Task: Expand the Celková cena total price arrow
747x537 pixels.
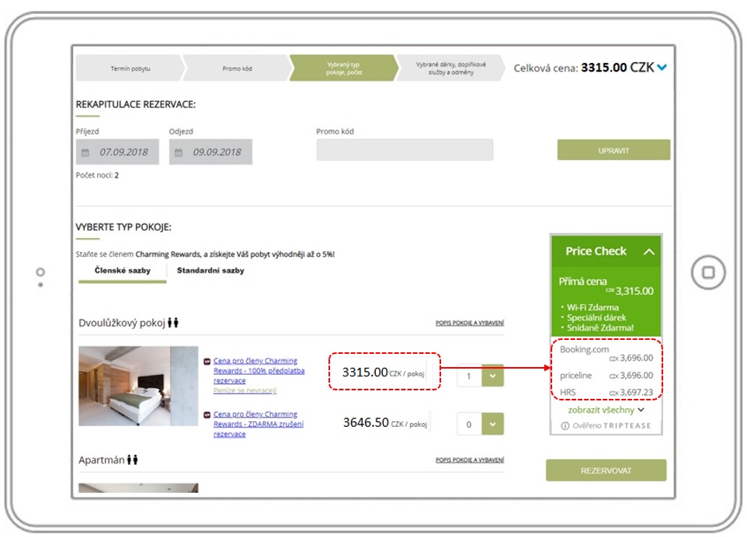Action: pos(662,68)
